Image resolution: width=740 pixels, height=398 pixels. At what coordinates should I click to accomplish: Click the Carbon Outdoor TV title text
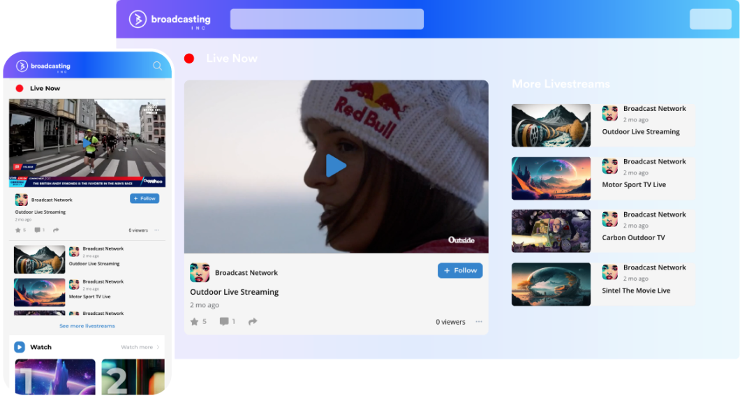(633, 237)
